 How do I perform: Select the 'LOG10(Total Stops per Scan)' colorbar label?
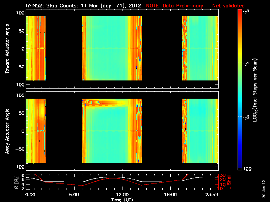pyautogui.click(x=255, y=90)
